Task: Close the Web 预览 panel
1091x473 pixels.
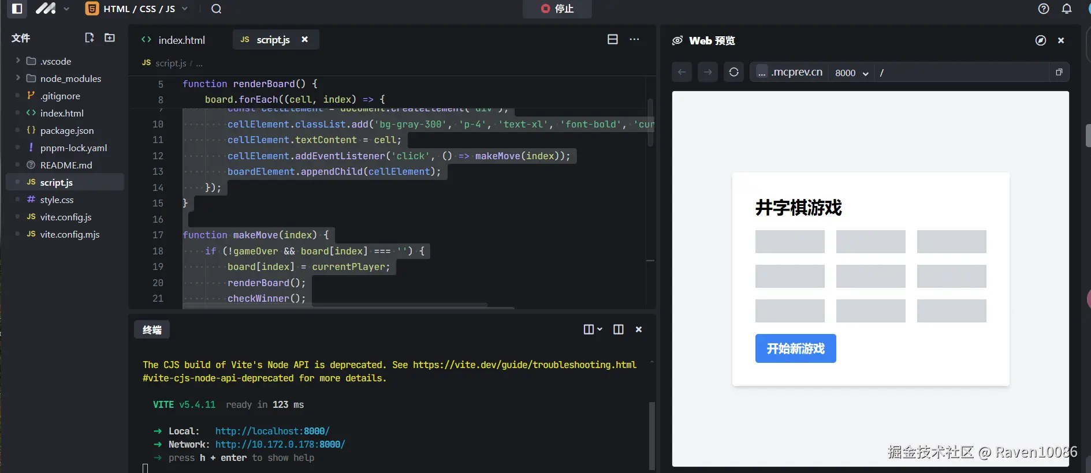Action: tap(1061, 40)
